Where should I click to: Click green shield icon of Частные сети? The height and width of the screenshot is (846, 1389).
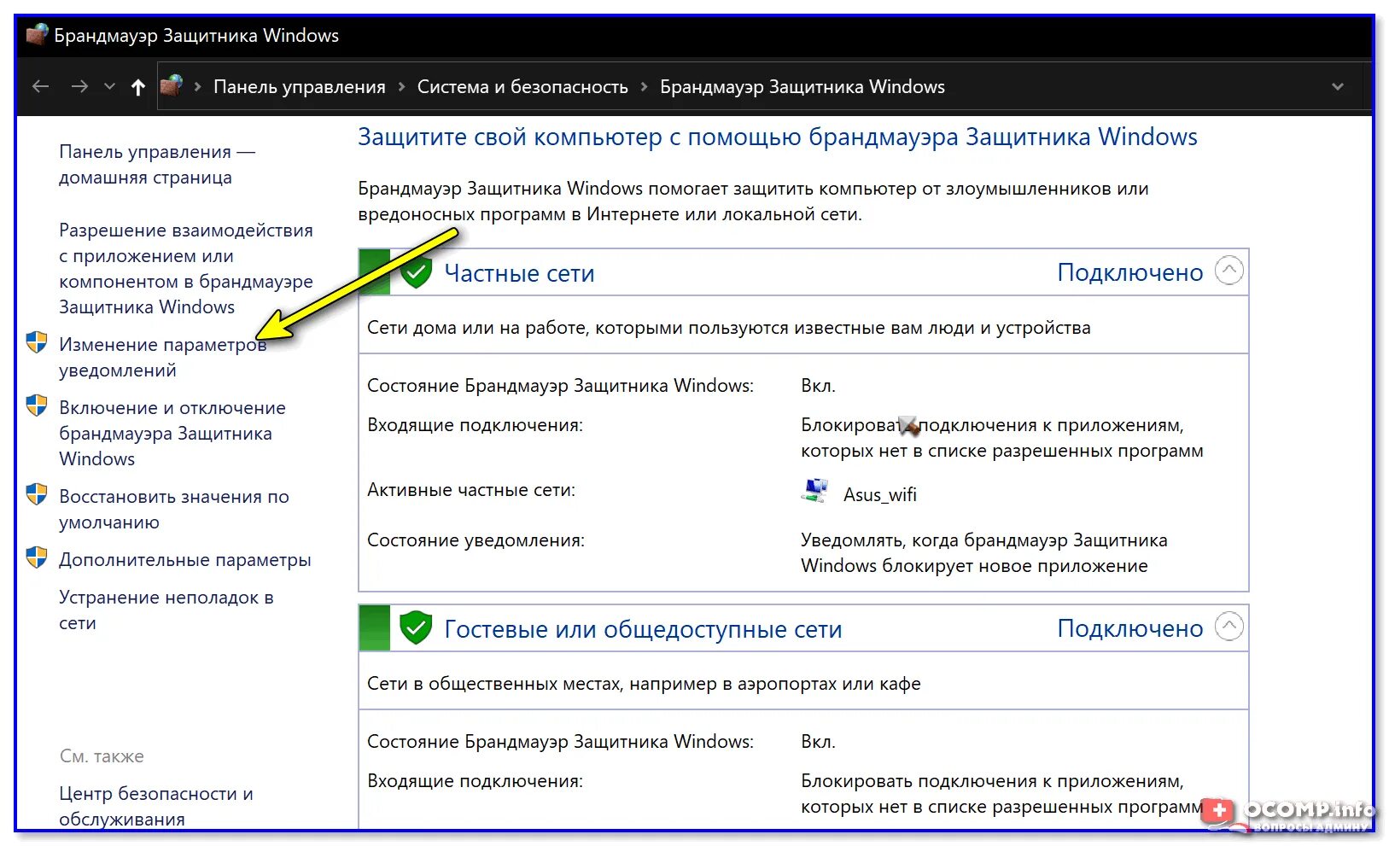tap(416, 273)
